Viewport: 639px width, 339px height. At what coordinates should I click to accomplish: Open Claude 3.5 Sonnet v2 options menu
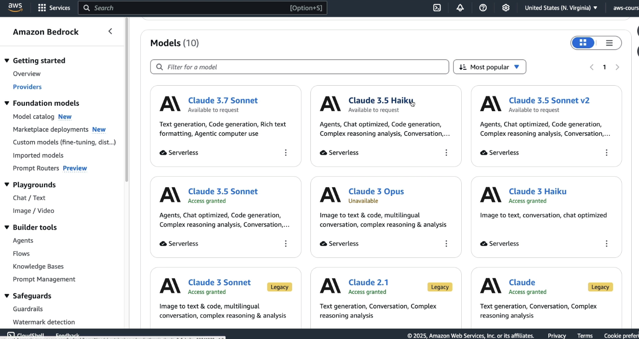click(607, 153)
